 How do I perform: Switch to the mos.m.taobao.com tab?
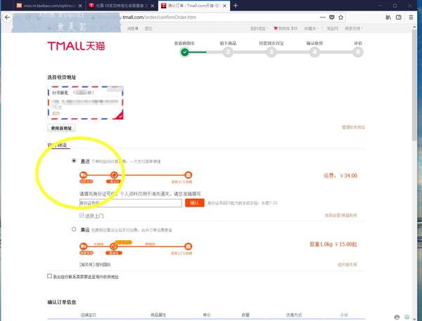pyautogui.click(x=49, y=6)
